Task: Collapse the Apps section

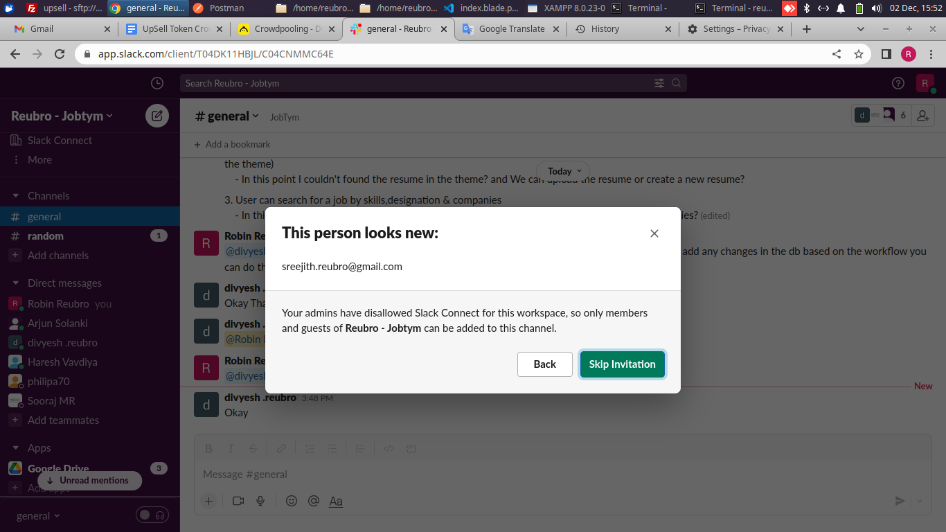Action: (x=15, y=448)
